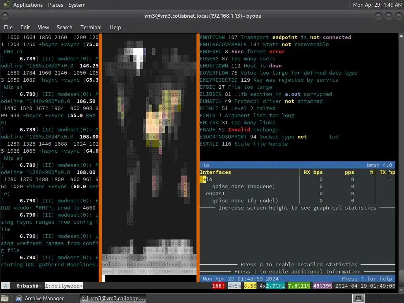
Task: Open the terminal View menu
Action: click(x=43, y=27)
